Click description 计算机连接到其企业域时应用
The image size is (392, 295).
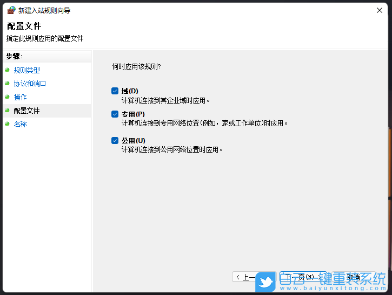[x=165, y=100]
